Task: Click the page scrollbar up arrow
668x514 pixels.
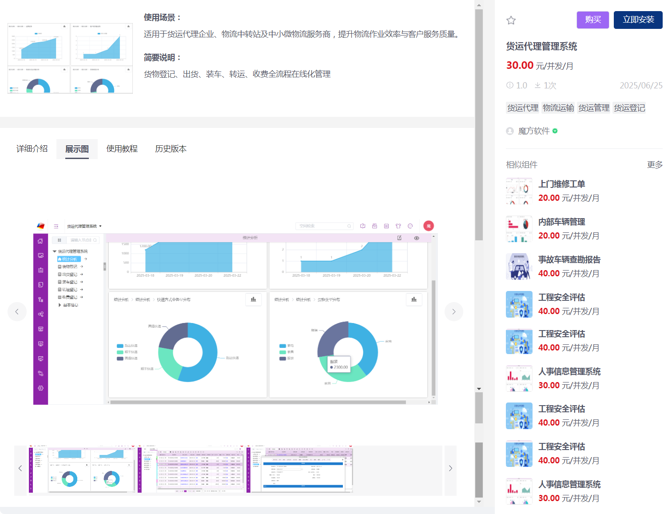Action: (479, 5)
